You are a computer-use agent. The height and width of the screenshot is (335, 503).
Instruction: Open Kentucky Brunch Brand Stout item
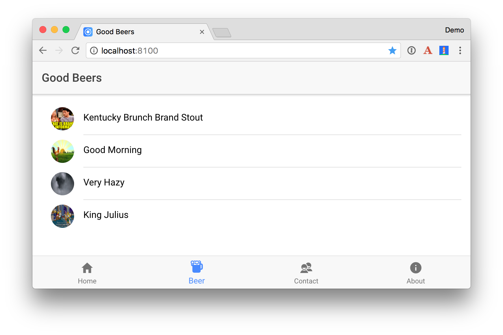coord(252,119)
